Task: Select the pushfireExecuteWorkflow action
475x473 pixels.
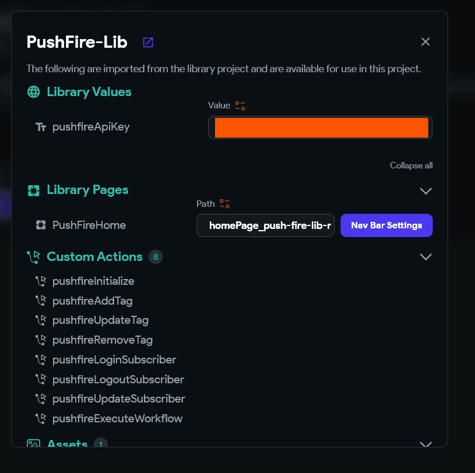Action: (x=117, y=419)
